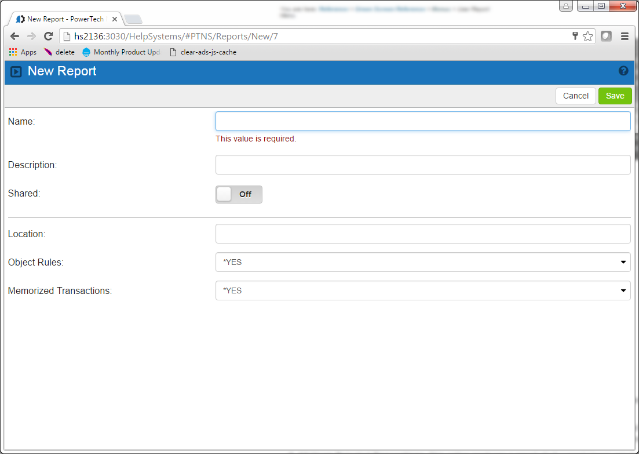Click into the Name text field
The image size is (639, 454).
(423, 121)
